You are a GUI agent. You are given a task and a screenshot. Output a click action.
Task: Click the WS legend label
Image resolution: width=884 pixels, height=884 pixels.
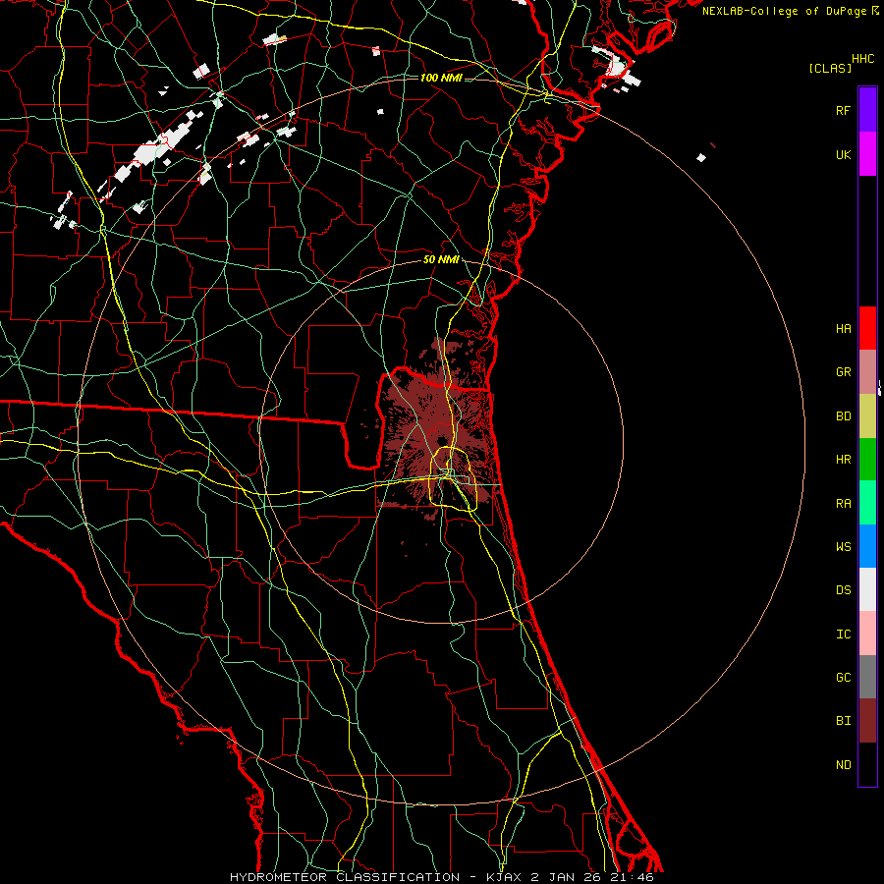pos(843,547)
